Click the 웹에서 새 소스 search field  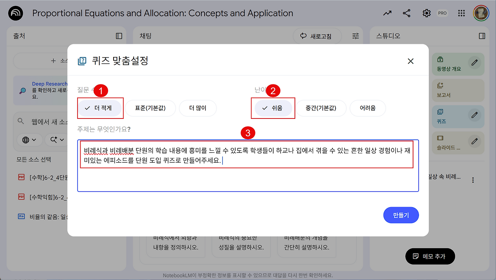click(x=49, y=122)
